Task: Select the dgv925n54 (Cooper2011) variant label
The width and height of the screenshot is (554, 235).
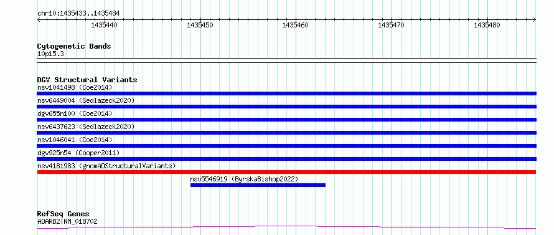Action: pos(78,153)
